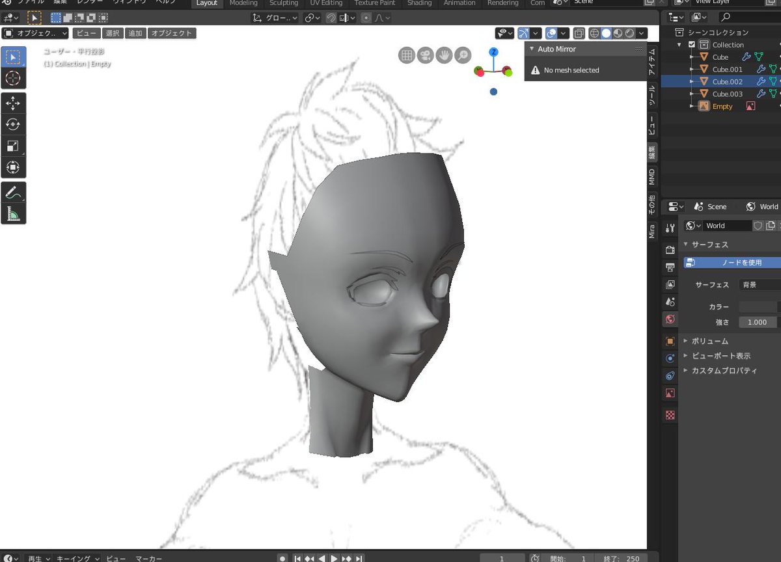Screen dimensions: 781x562
Task: Select the Annotate tool
Action: pyautogui.click(x=14, y=192)
